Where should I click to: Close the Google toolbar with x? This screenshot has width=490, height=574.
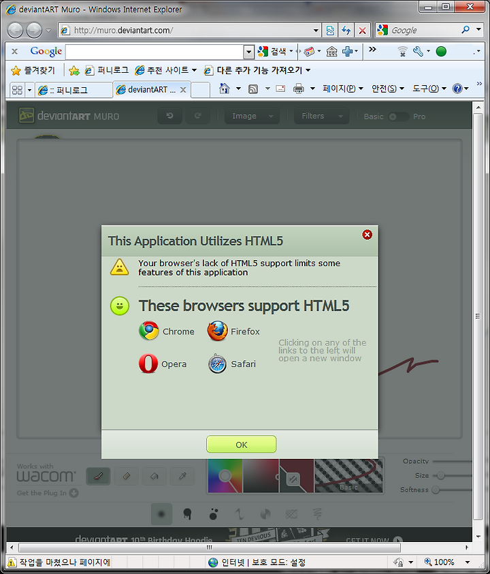tap(15, 51)
